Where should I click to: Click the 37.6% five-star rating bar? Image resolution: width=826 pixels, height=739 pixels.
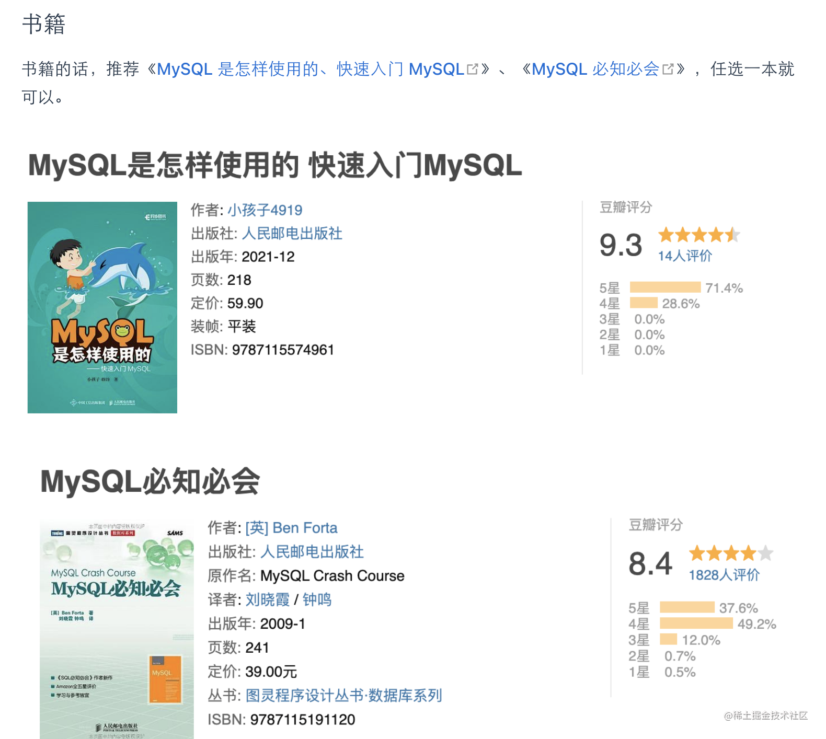tap(687, 607)
